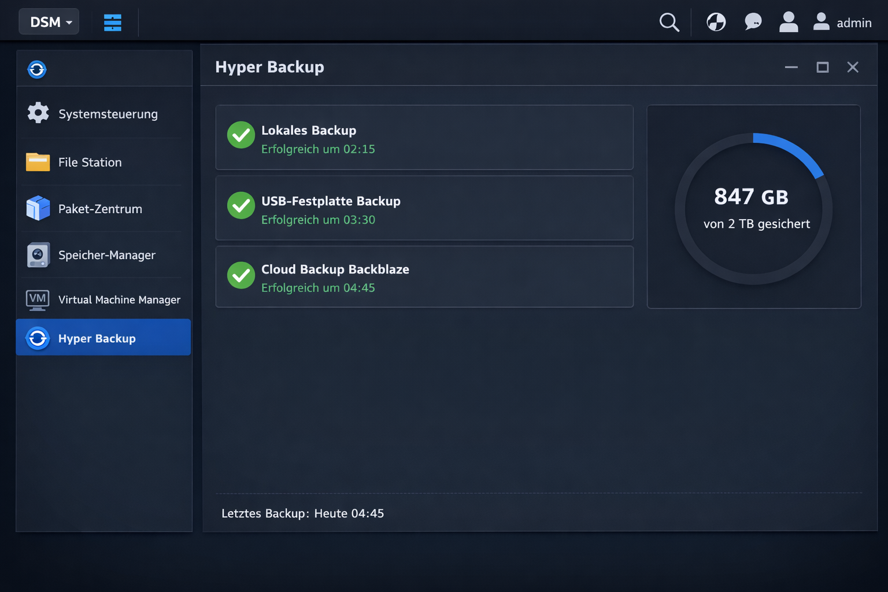Viewport: 888px width, 592px height.
Task: Open the user profile person icon
Action: tap(788, 22)
